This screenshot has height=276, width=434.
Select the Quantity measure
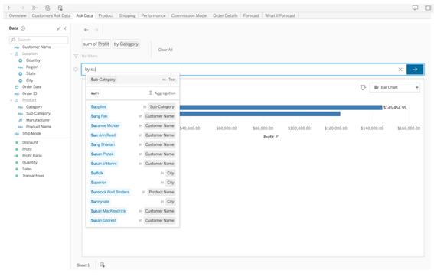(30, 162)
